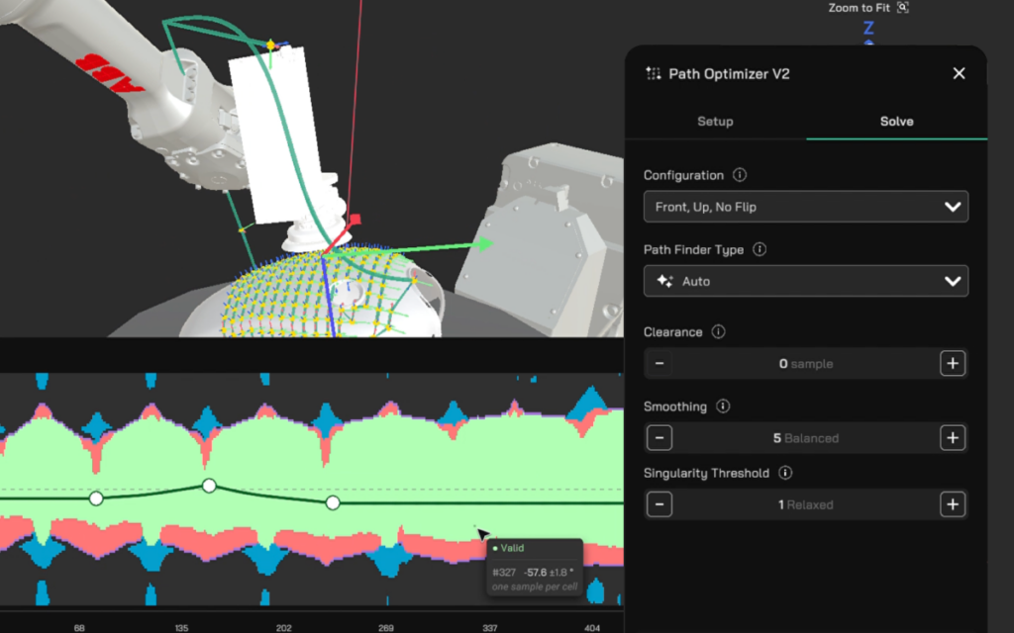This screenshot has height=633, width=1014.
Task: Increase Clearance sample value
Action: [x=953, y=364]
